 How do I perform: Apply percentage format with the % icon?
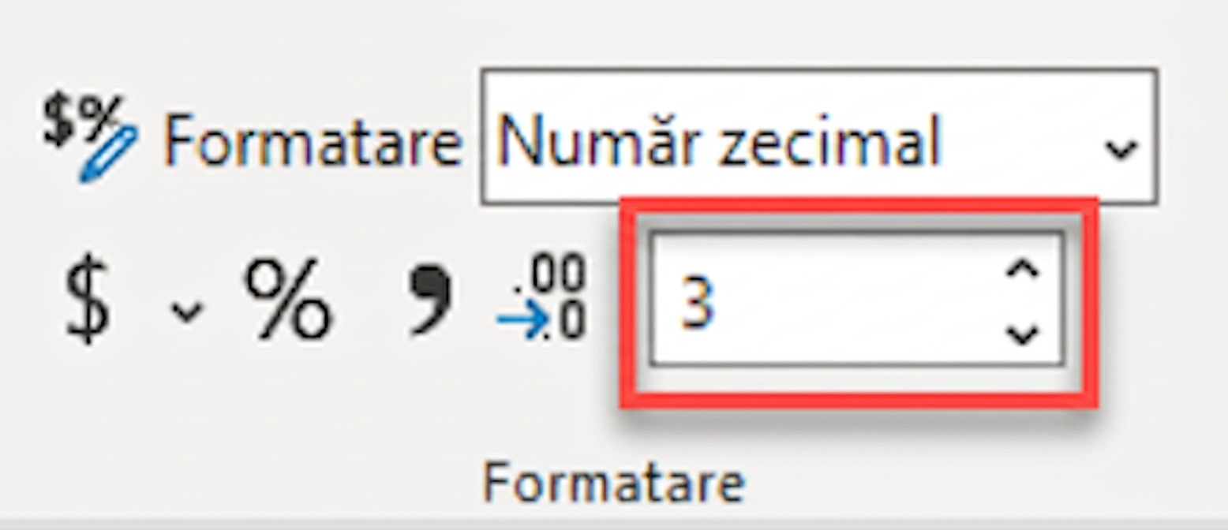[x=288, y=300]
